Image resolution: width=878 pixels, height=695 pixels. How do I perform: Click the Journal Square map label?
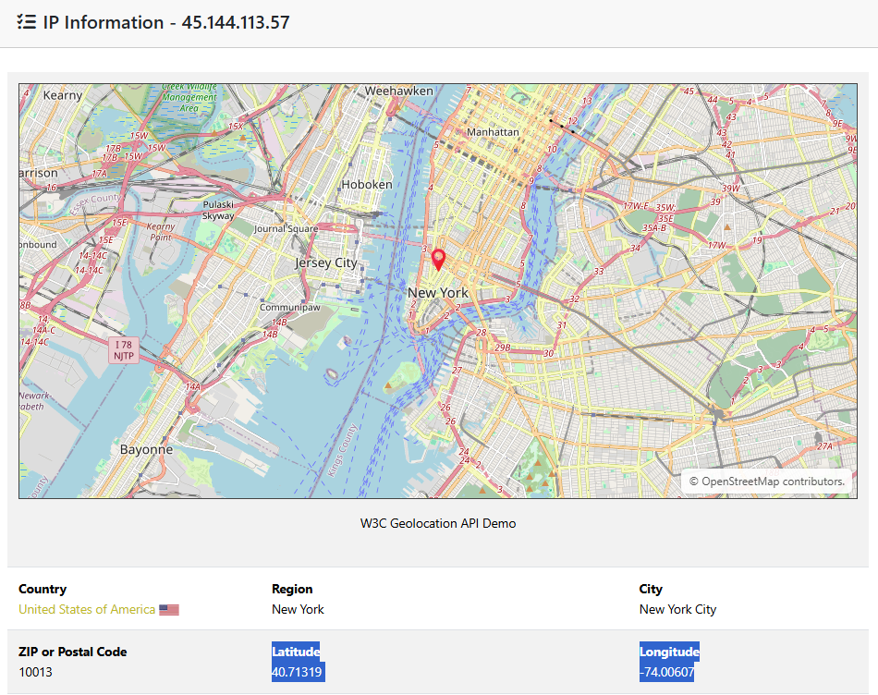286,228
